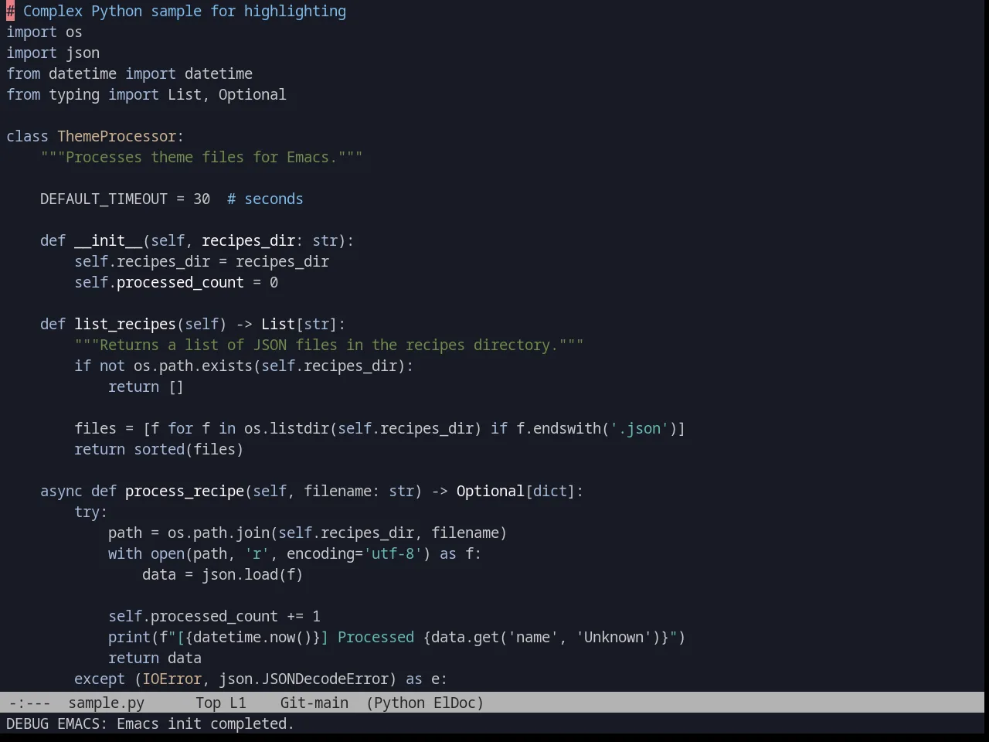Click the '.json' string literal

coord(639,428)
